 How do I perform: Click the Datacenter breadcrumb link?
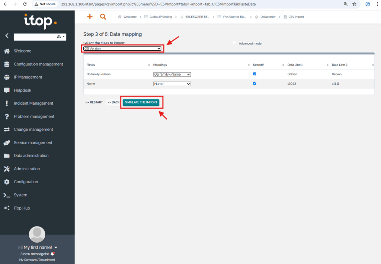tap(268, 17)
